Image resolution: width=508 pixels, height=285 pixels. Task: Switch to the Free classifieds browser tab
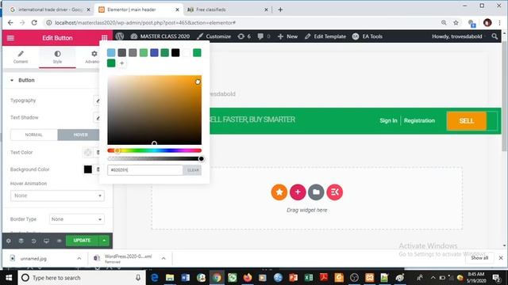point(227,9)
